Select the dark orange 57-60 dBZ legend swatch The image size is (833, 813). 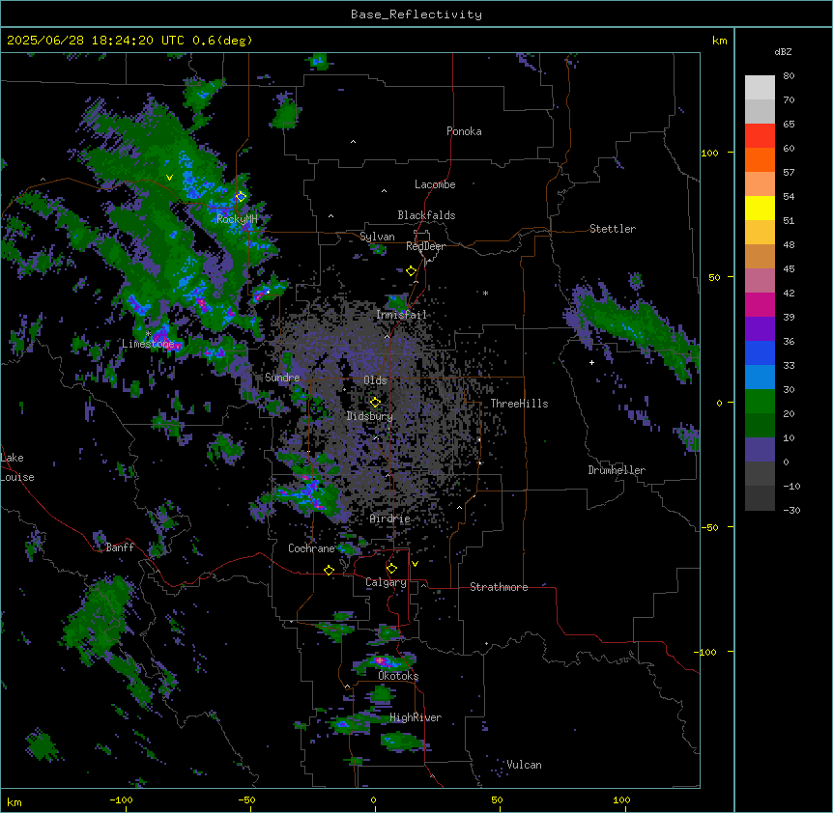click(x=760, y=159)
